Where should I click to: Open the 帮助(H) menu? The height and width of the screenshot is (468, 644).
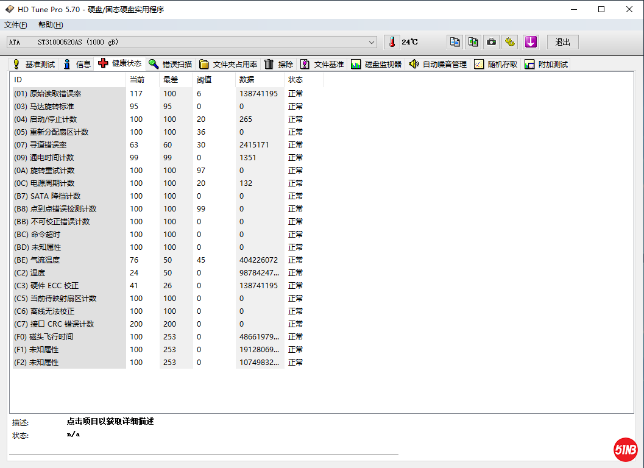click(51, 25)
